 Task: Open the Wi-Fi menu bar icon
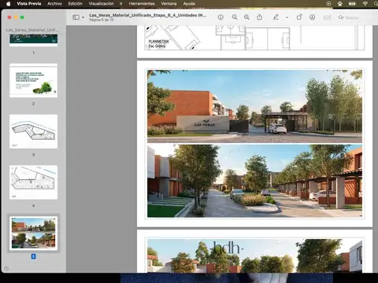pyautogui.click(x=365, y=4)
